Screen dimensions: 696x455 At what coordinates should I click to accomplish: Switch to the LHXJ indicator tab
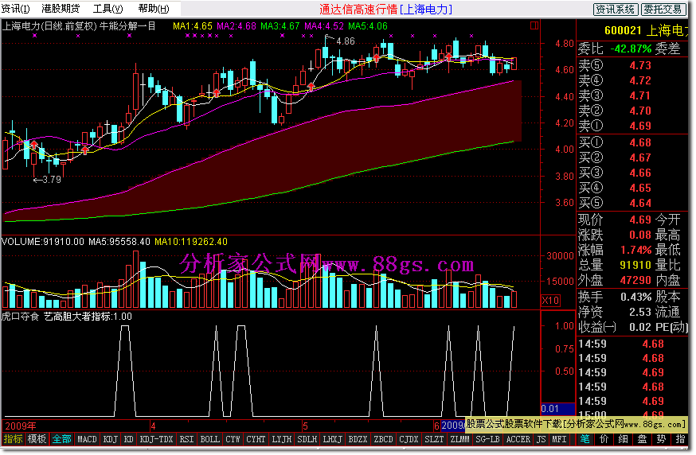pos(332,439)
